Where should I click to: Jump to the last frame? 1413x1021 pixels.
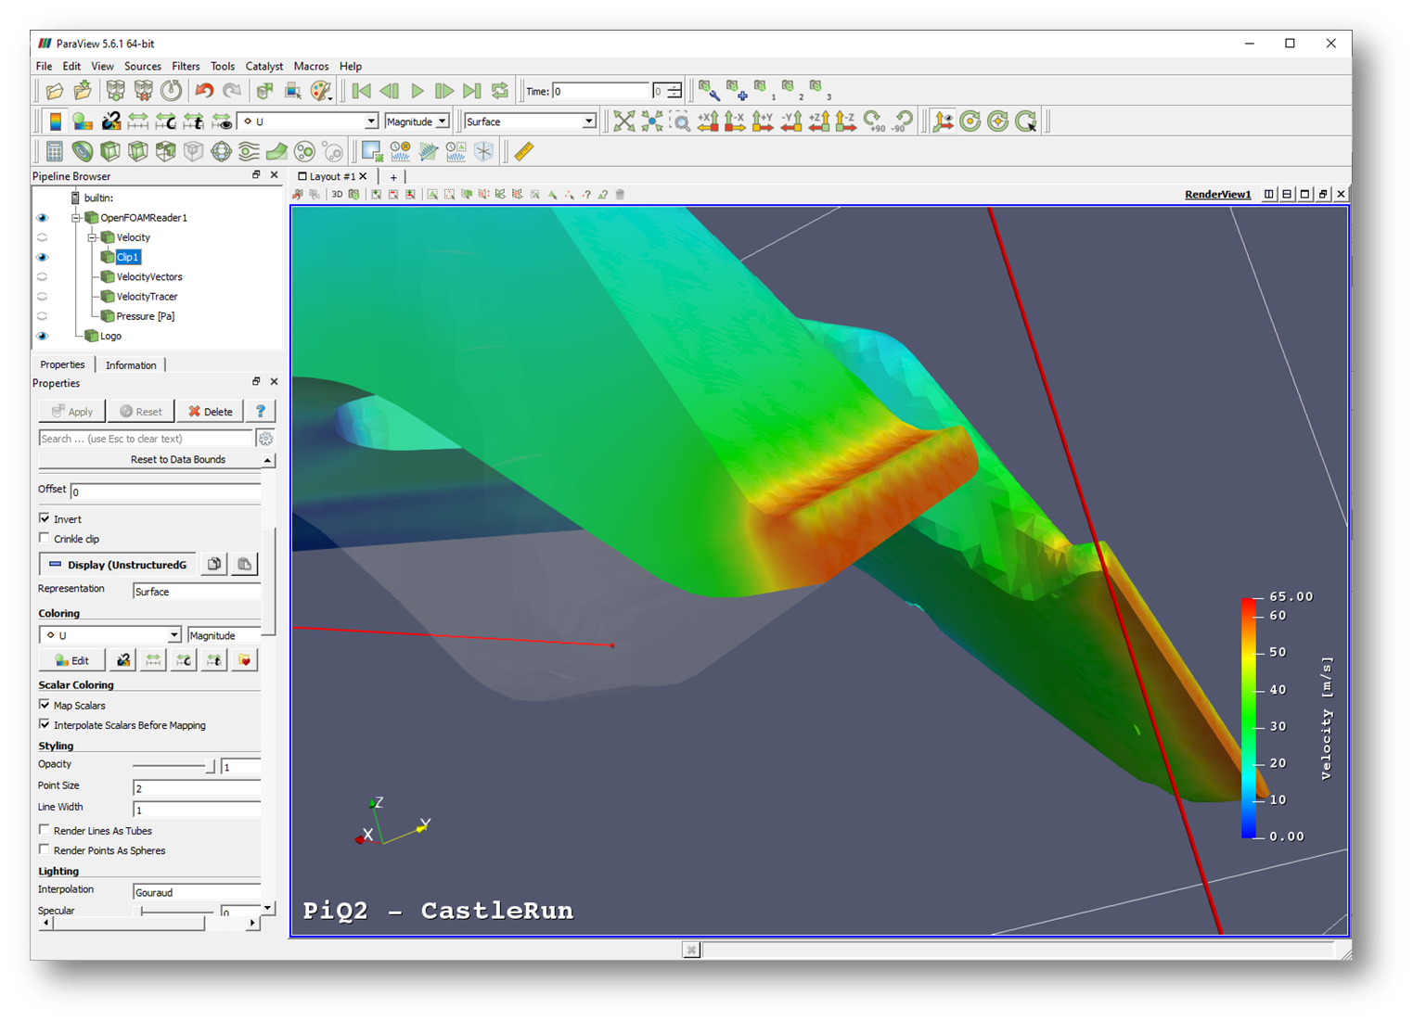point(472,91)
